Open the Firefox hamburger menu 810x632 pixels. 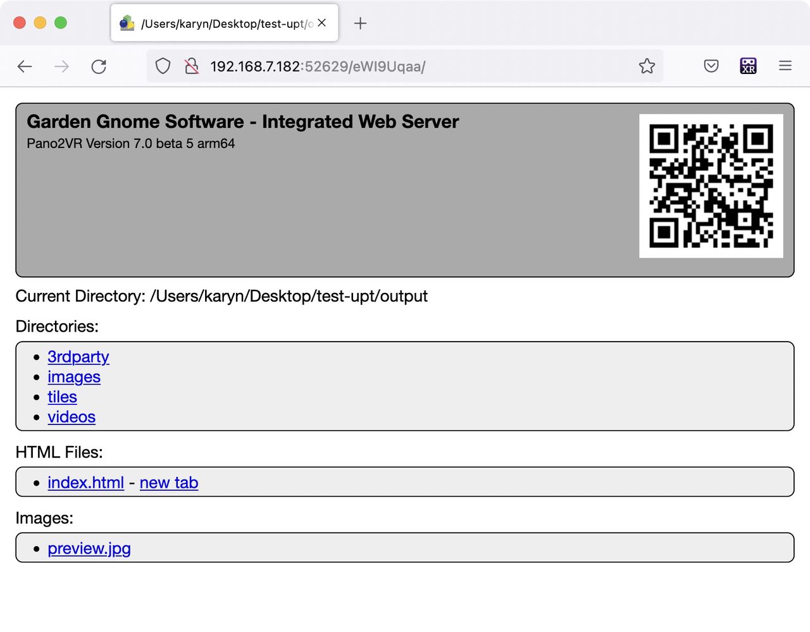tap(785, 66)
